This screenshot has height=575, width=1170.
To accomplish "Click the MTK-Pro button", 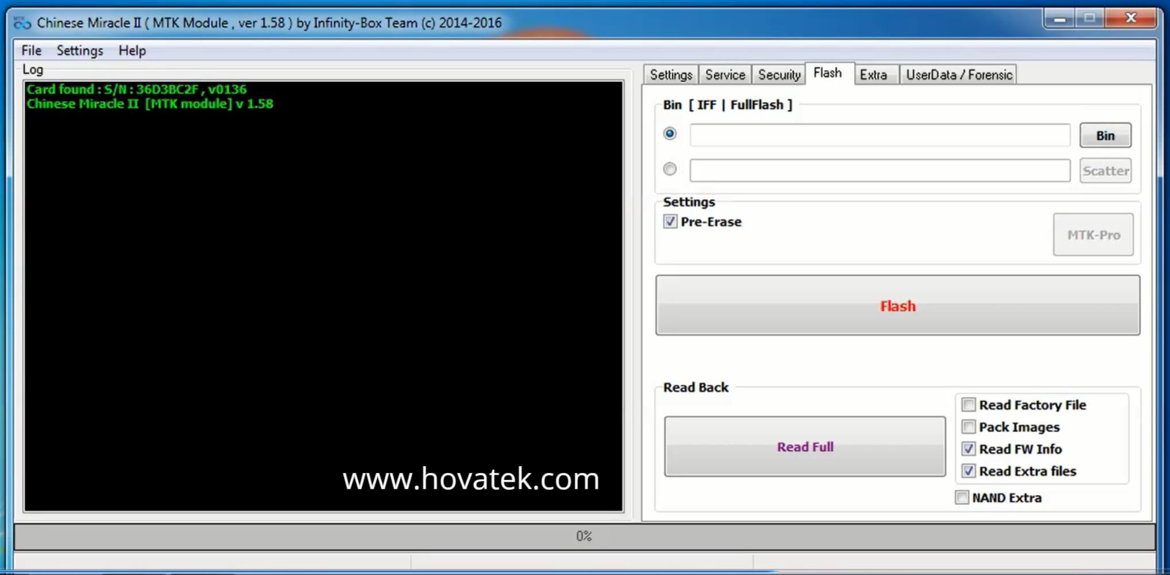I will point(1093,234).
